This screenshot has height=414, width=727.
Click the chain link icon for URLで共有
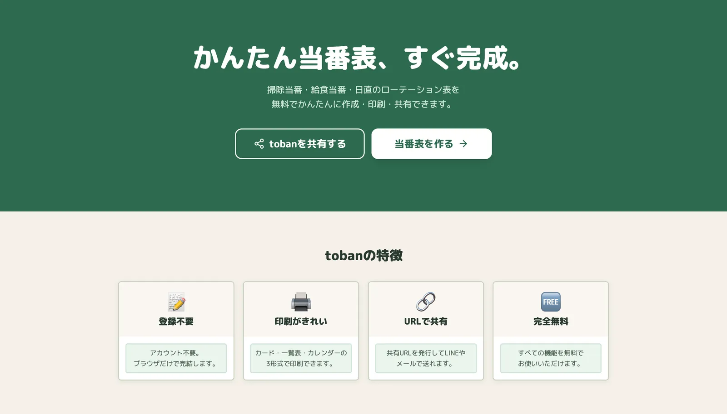(426, 302)
